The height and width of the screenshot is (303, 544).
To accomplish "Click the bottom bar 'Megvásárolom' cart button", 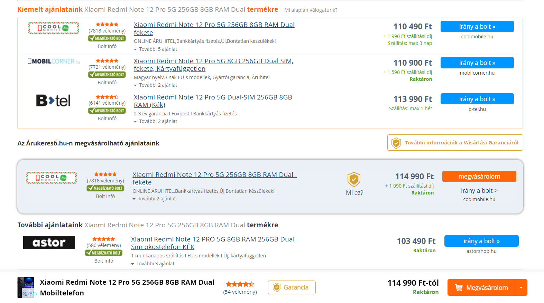I will click(481, 287).
